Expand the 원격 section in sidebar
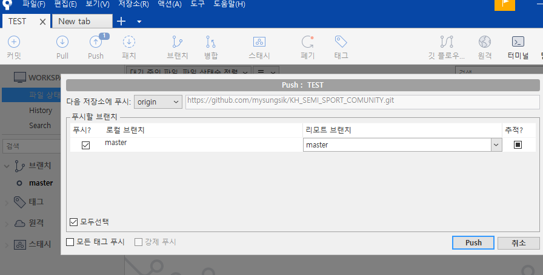 7,224
